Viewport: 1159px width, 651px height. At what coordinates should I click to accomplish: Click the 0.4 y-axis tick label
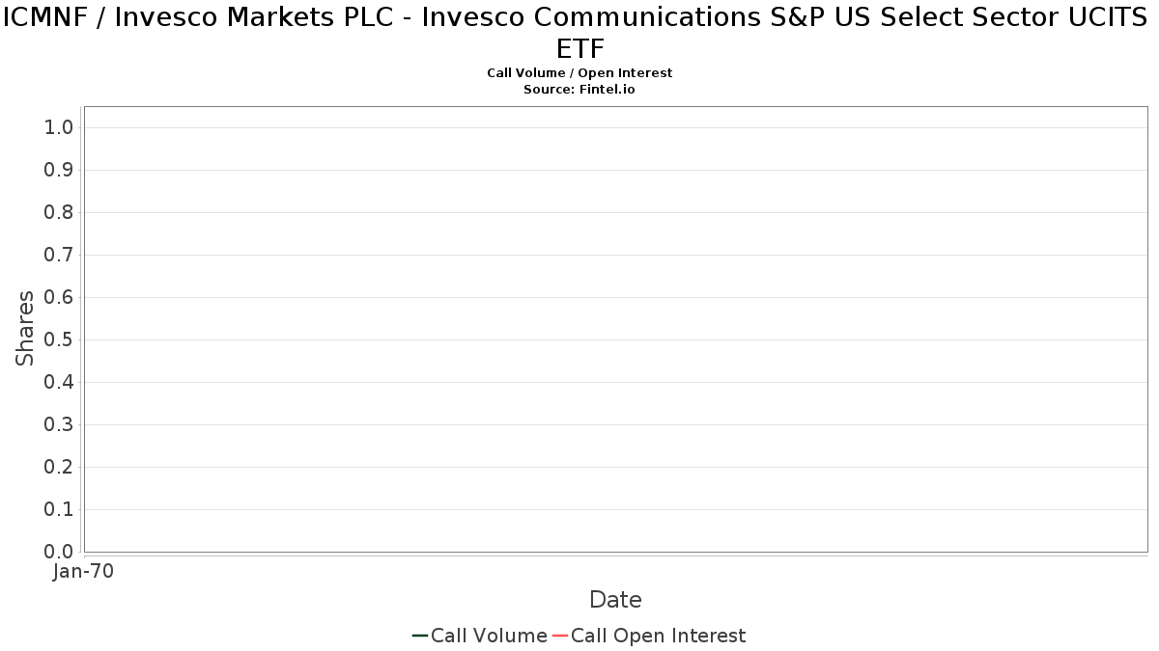click(59, 383)
